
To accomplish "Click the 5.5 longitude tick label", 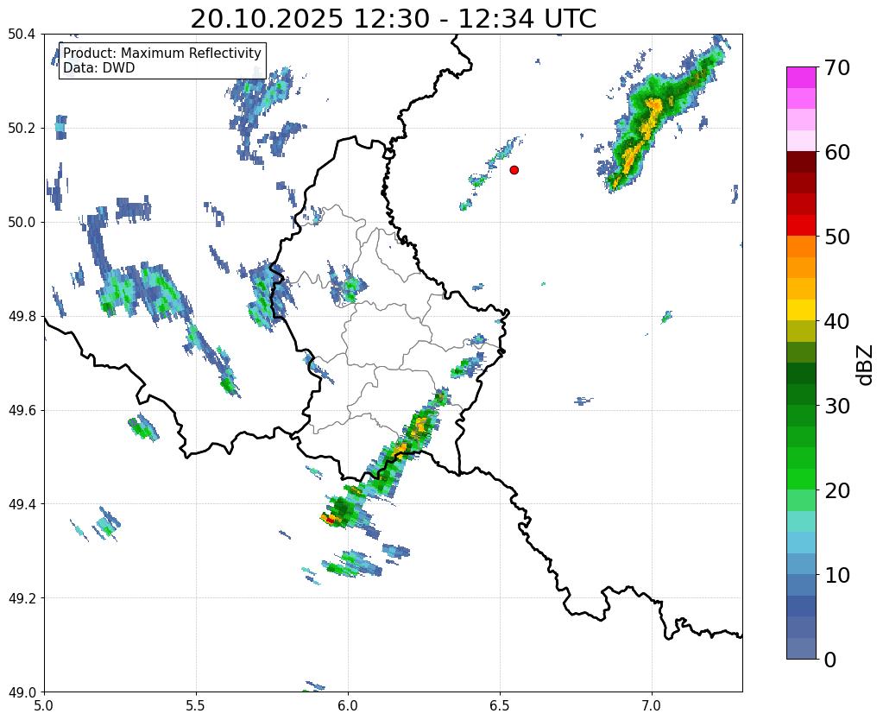I will click(196, 705).
